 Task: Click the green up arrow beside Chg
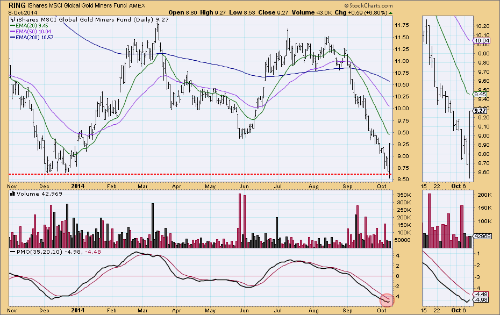391,13
